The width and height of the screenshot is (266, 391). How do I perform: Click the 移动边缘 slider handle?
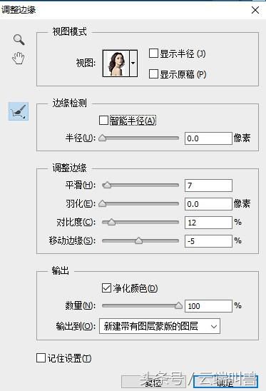tap(138, 240)
